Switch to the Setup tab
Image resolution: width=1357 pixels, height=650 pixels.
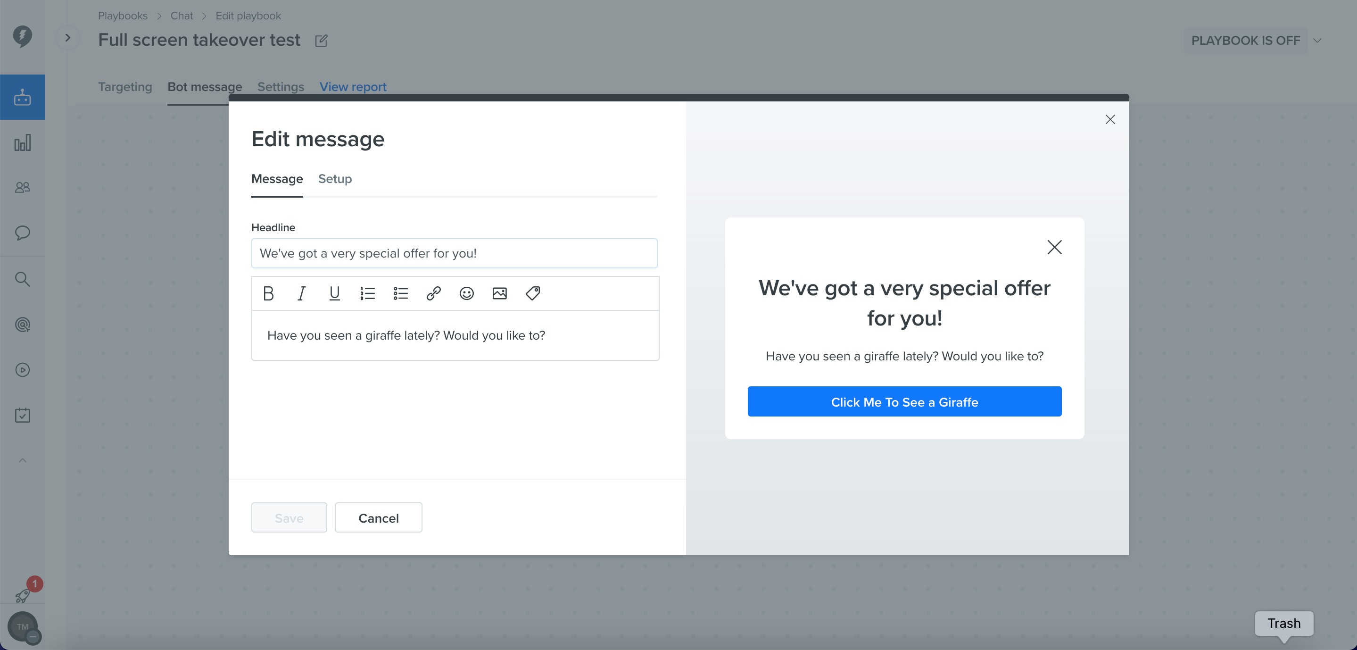pyautogui.click(x=334, y=179)
